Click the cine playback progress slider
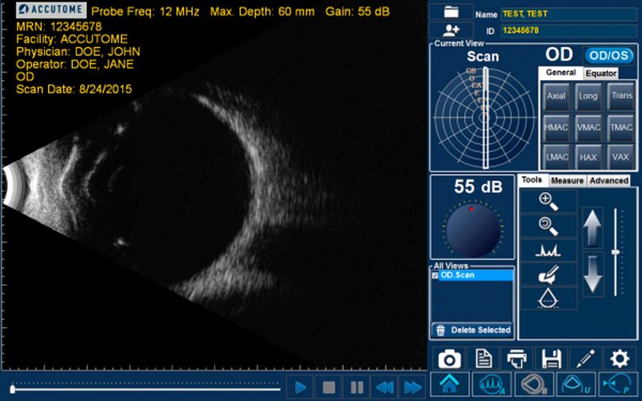 [146, 388]
